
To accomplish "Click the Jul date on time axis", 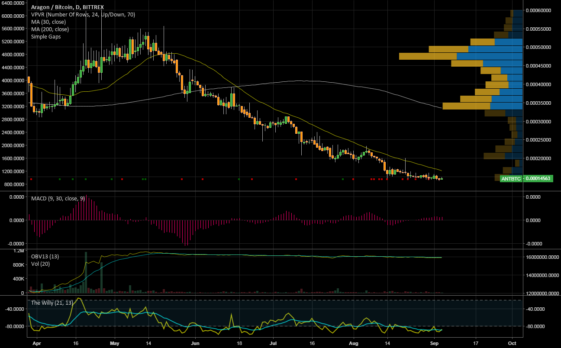I will point(274,343).
